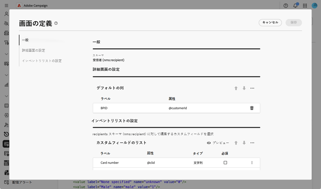Image resolution: width=321 pixels, height=189 pixels.
Task: Click the chart reports icon in sidebar
Action: (x=6, y=84)
